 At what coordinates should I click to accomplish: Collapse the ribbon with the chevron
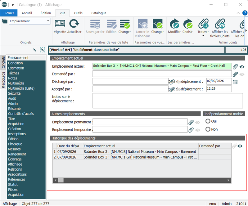point(238,13)
